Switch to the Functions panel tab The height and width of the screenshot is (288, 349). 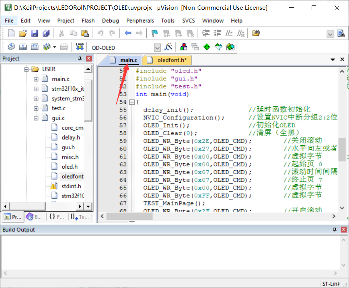(57, 217)
